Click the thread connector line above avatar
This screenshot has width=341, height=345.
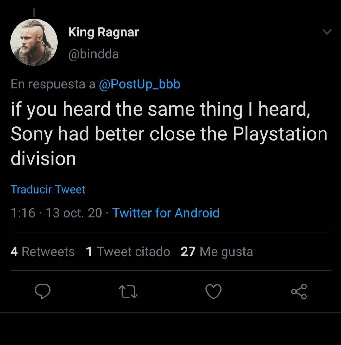coord(34,12)
